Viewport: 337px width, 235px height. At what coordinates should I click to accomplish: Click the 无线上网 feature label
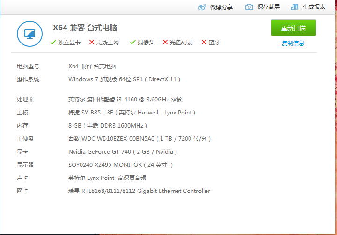tap(108, 42)
